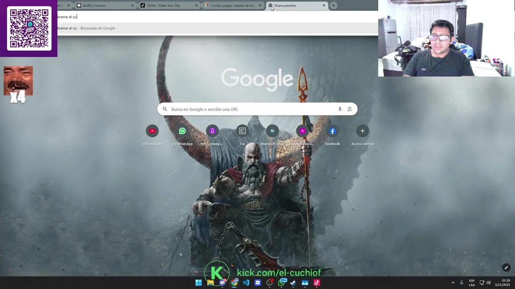Show hidden system tray icons
Image resolution: width=515 pixels, height=289 pixels.
453,283
